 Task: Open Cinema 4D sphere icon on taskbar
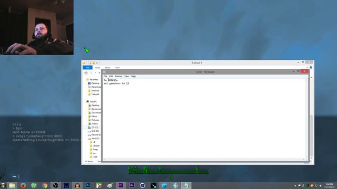[143, 185]
